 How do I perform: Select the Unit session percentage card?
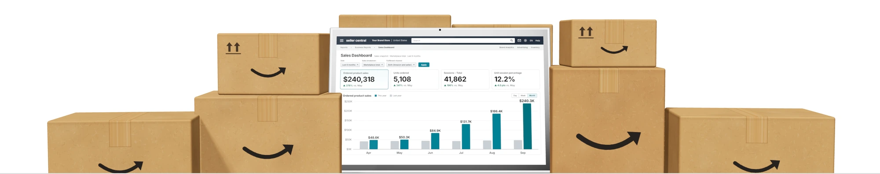click(515, 79)
